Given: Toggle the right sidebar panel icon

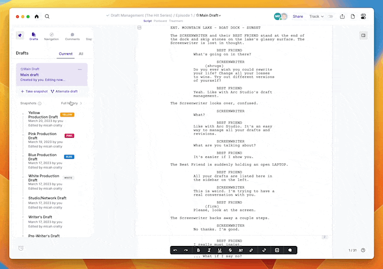Looking at the screenshot, I should tap(363, 35).
